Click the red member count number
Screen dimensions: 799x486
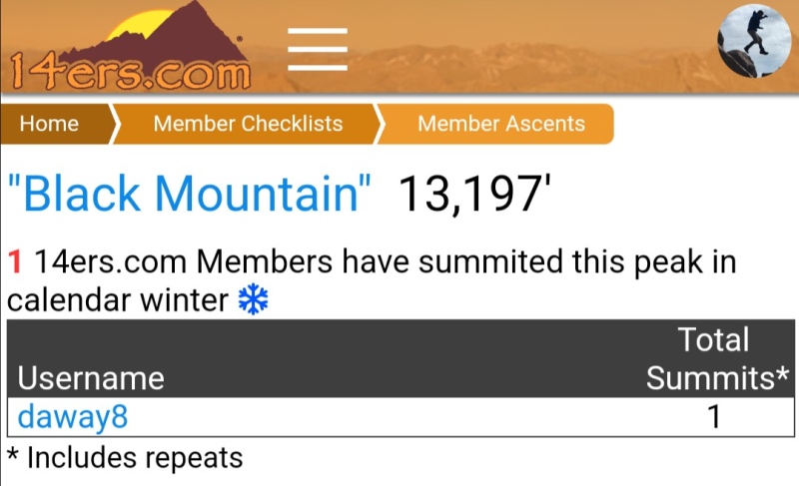15,261
